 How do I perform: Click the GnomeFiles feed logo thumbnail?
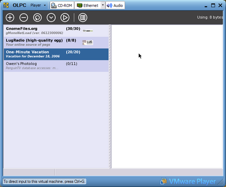pos(88,31)
